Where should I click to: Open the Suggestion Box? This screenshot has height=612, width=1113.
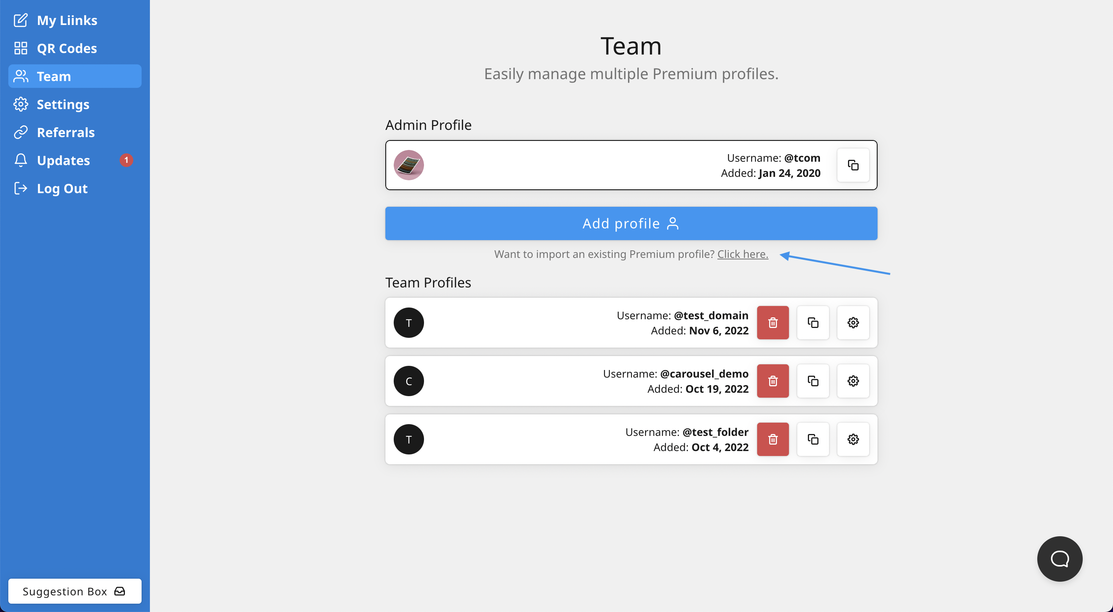tap(74, 591)
